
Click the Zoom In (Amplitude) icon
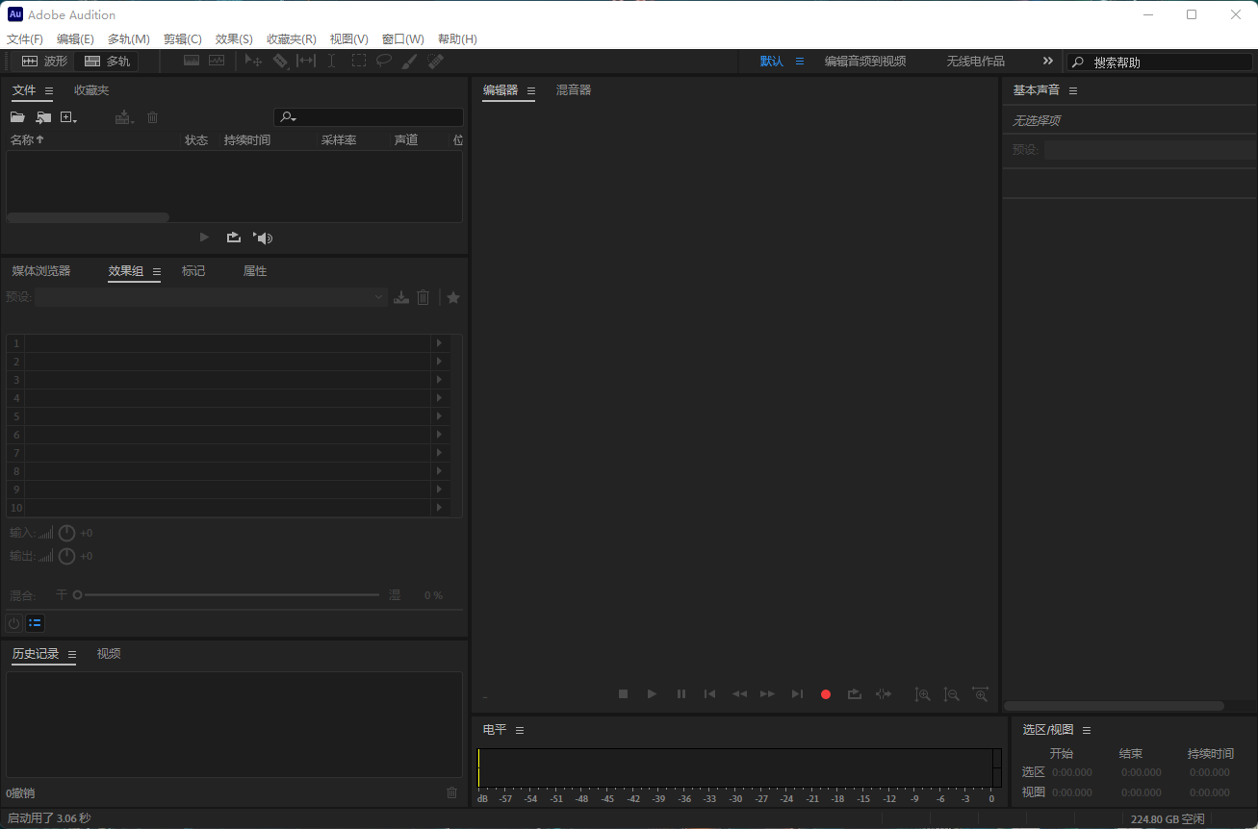coord(922,693)
